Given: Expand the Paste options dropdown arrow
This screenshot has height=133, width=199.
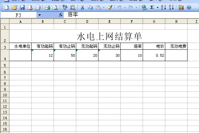Looking at the screenshot, I should point(104,7).
